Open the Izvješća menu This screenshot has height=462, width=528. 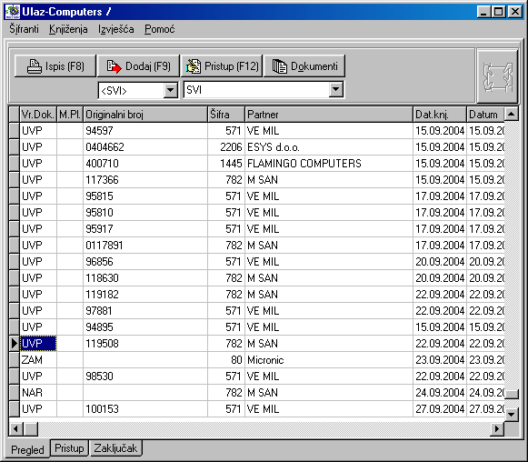pos(116,29)
